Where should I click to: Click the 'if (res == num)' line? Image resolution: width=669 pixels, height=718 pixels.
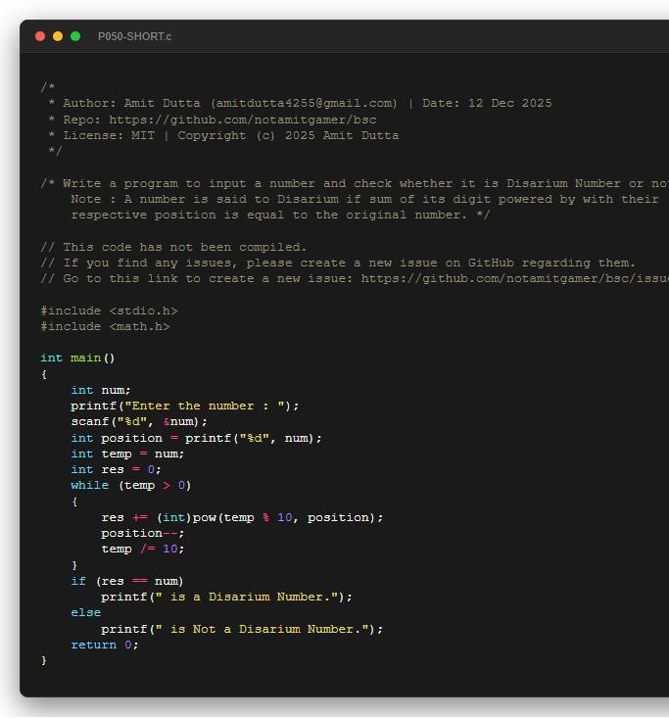[127, 581]
